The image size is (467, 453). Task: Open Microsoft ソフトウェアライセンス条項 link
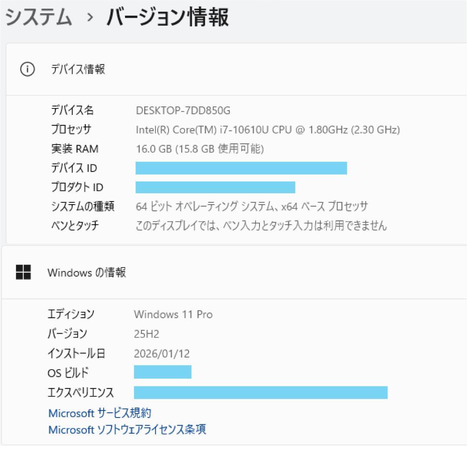point(127,430)
